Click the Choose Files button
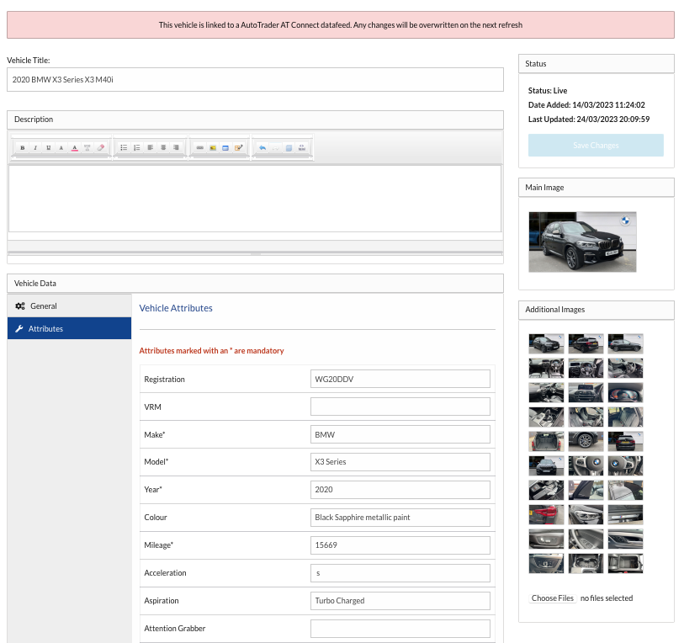The width and height of the screenshot is (684, 643). (553, 598)
